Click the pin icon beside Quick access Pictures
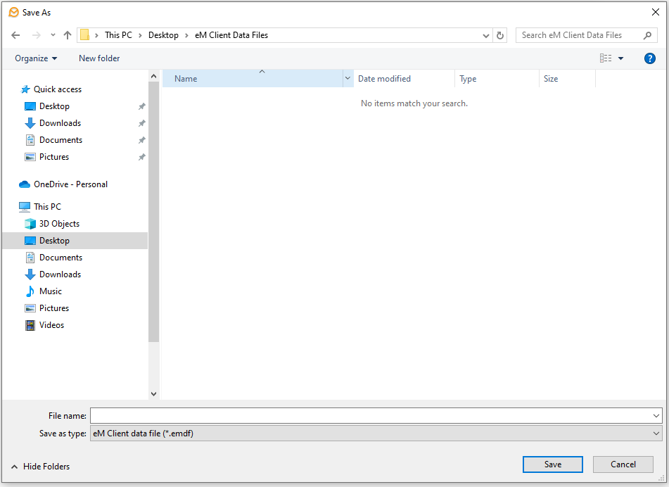The width and height of the screenshot is (669, 487). point(141,157)
